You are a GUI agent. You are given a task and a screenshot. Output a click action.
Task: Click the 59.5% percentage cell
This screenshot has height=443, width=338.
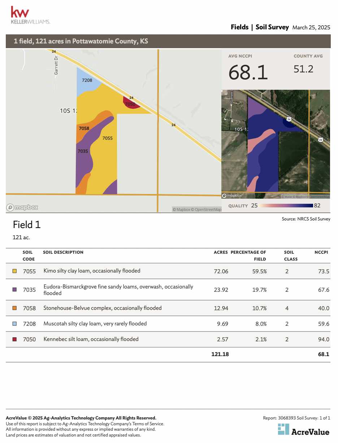pos(259,271)
